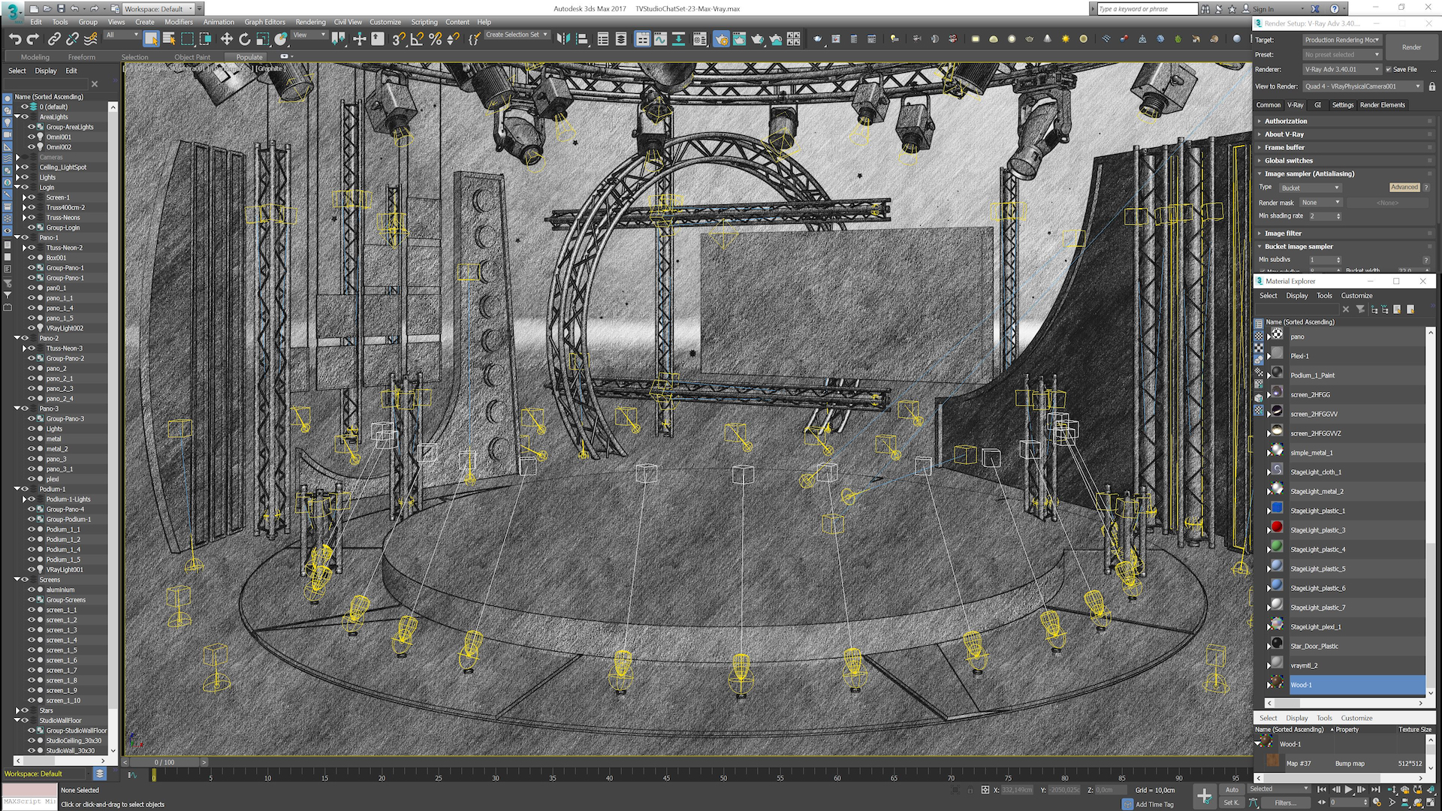Activate the Rotate tool
The width and height of the screenshot is (1442, 811).
[245, 39]
